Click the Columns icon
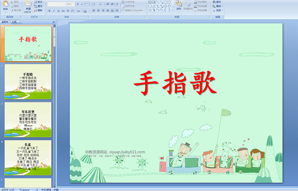298x191 pixels. tap(117, 11)
